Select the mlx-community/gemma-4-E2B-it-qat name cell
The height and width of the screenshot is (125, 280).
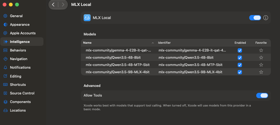(118, 50)
